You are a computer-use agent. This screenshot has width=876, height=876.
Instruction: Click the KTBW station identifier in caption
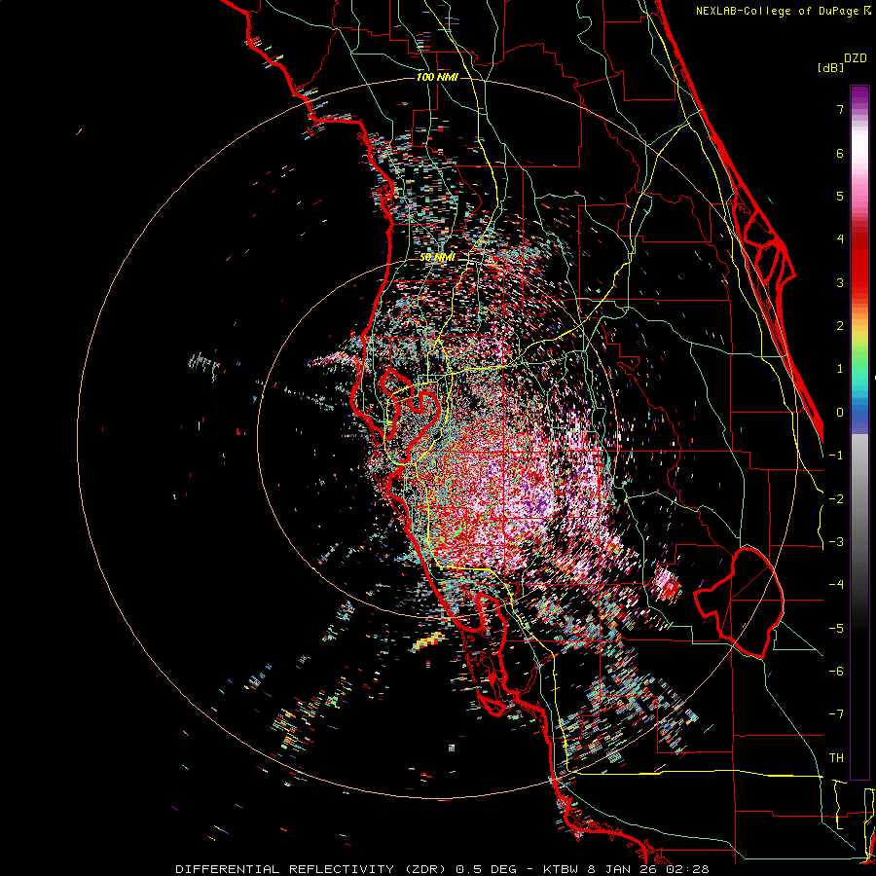[562, 869]
